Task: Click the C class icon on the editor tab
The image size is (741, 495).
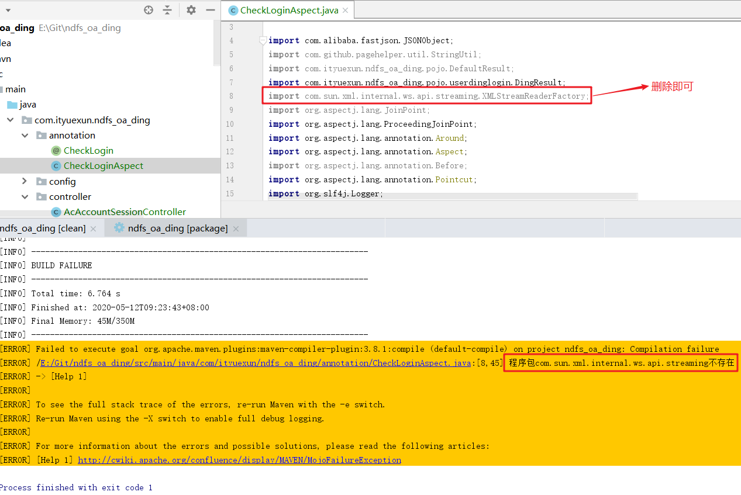Action: click(233, 9)
